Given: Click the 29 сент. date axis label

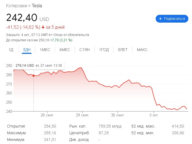Looking at the screenshot, I should click(x=82, y=115).
